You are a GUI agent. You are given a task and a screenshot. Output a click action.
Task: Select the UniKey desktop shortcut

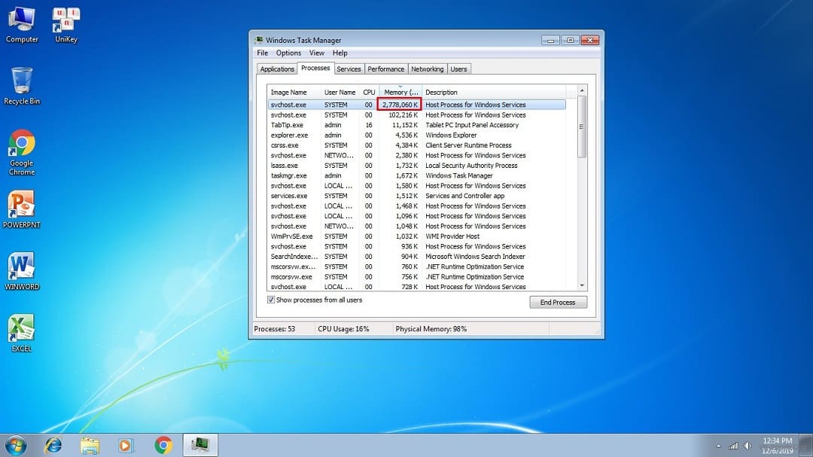coord(66,20)
